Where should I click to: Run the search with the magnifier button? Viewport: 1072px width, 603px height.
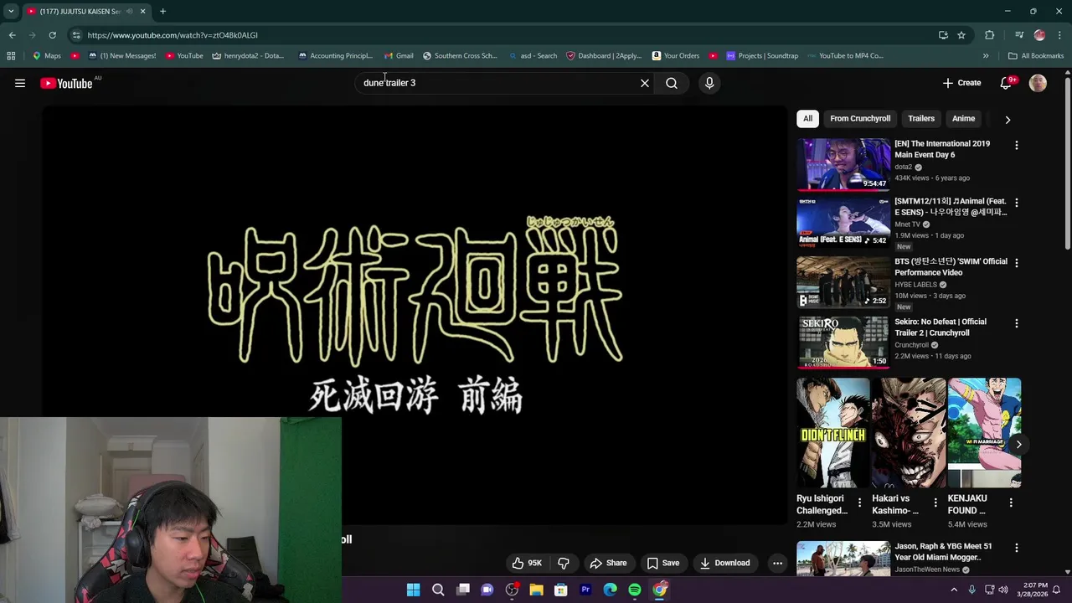coord(672,83)
